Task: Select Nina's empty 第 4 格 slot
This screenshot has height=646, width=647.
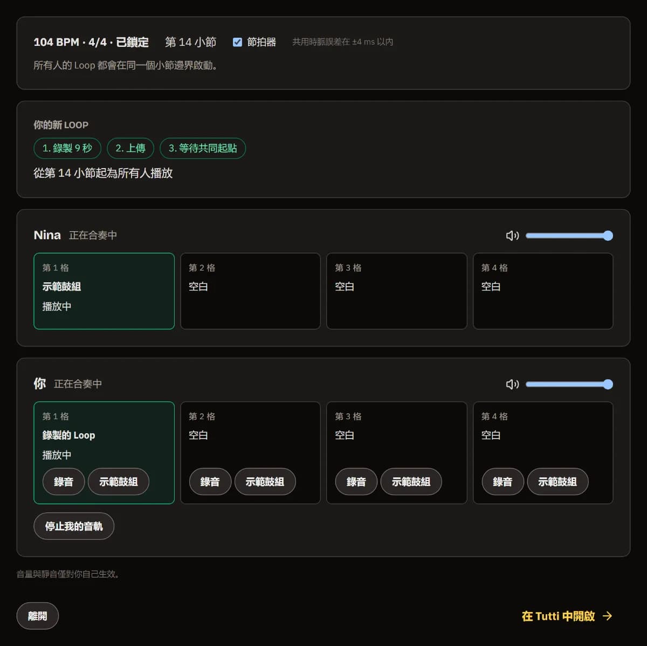Action: [x=543, y=291]
